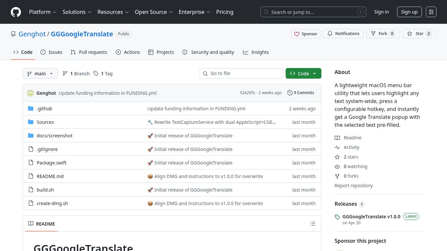Open the README outline list icon
This screenshot has width=447, height=251.
pyautogui.click(x=313, y=224)
